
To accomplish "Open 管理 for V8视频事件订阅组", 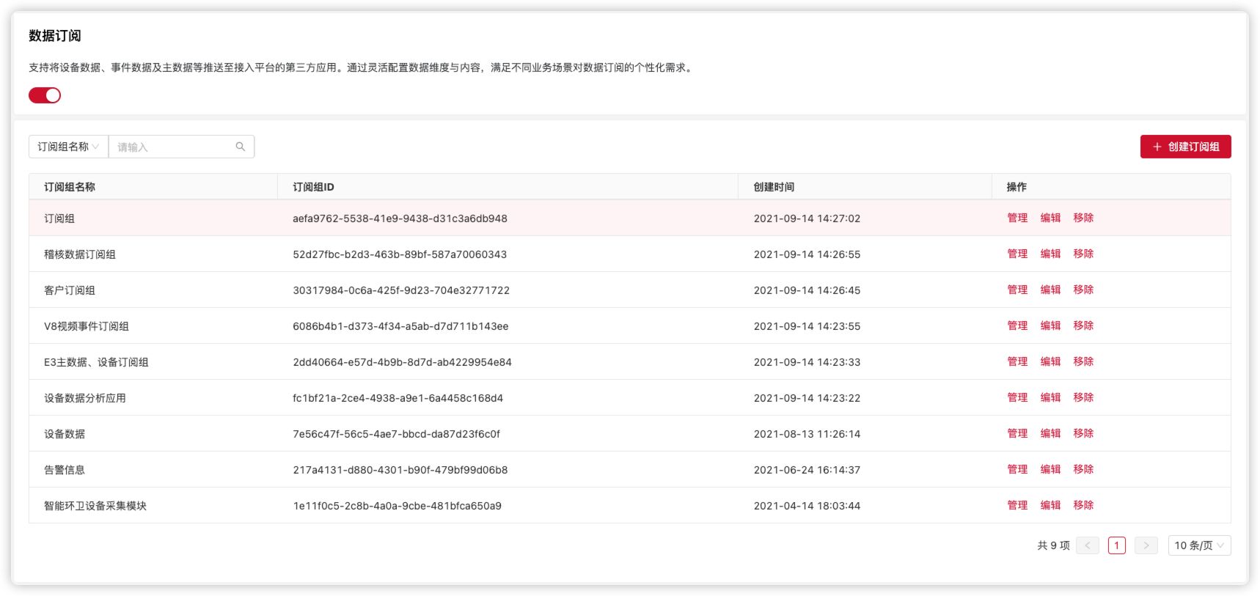I will click(1017, 325).
